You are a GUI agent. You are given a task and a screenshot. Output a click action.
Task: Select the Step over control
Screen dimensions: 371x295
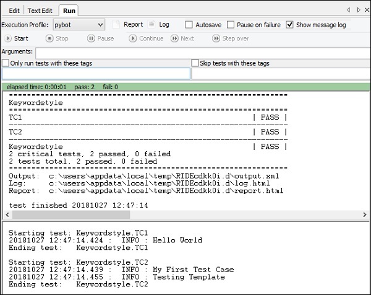point(230,38)
